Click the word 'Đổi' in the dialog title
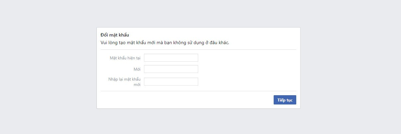Viewport: 401px width, 134px height. click(104, 35)
